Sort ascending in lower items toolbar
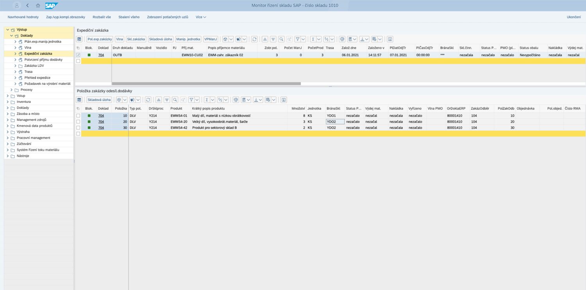 (158, 100)
